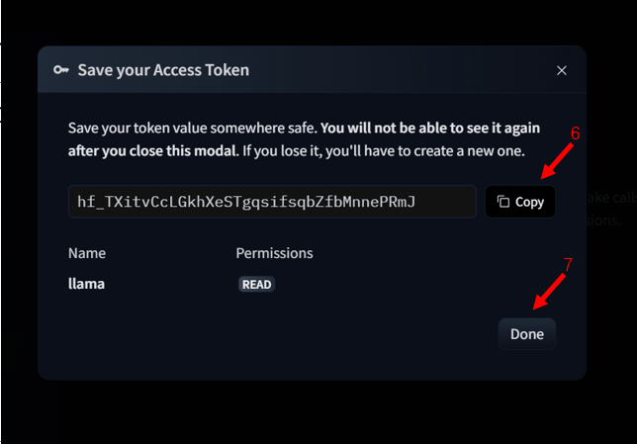
Task: Click the clipboard icon inside the Copy button
Action: [503, 202]
